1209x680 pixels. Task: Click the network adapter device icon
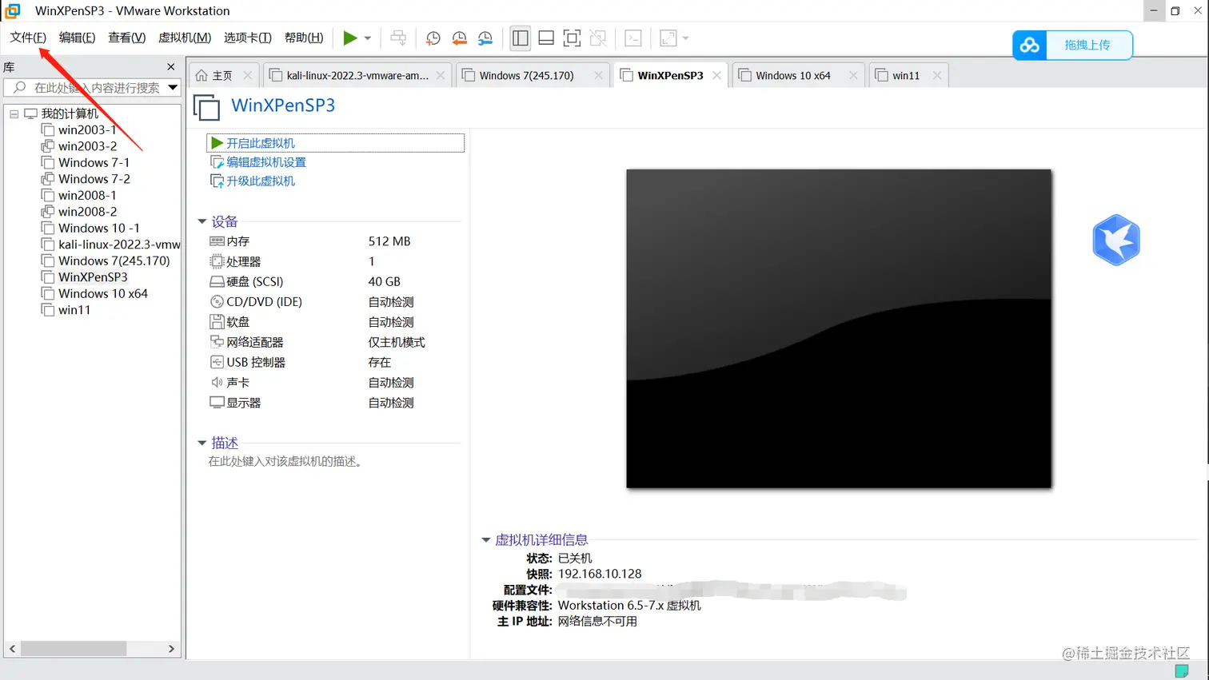coord(216,342)
